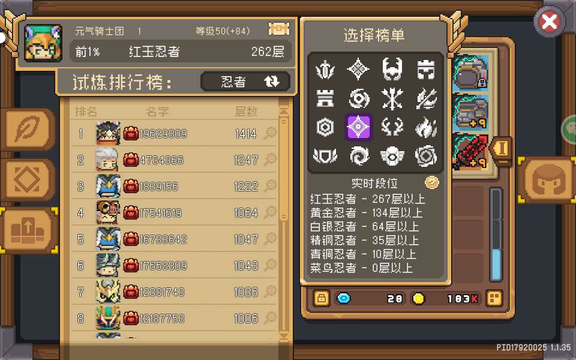Screen dimensions: 576x360
Task: Open the inventory grid view icon
Action: pyautogui.click(x=494, y=298)
